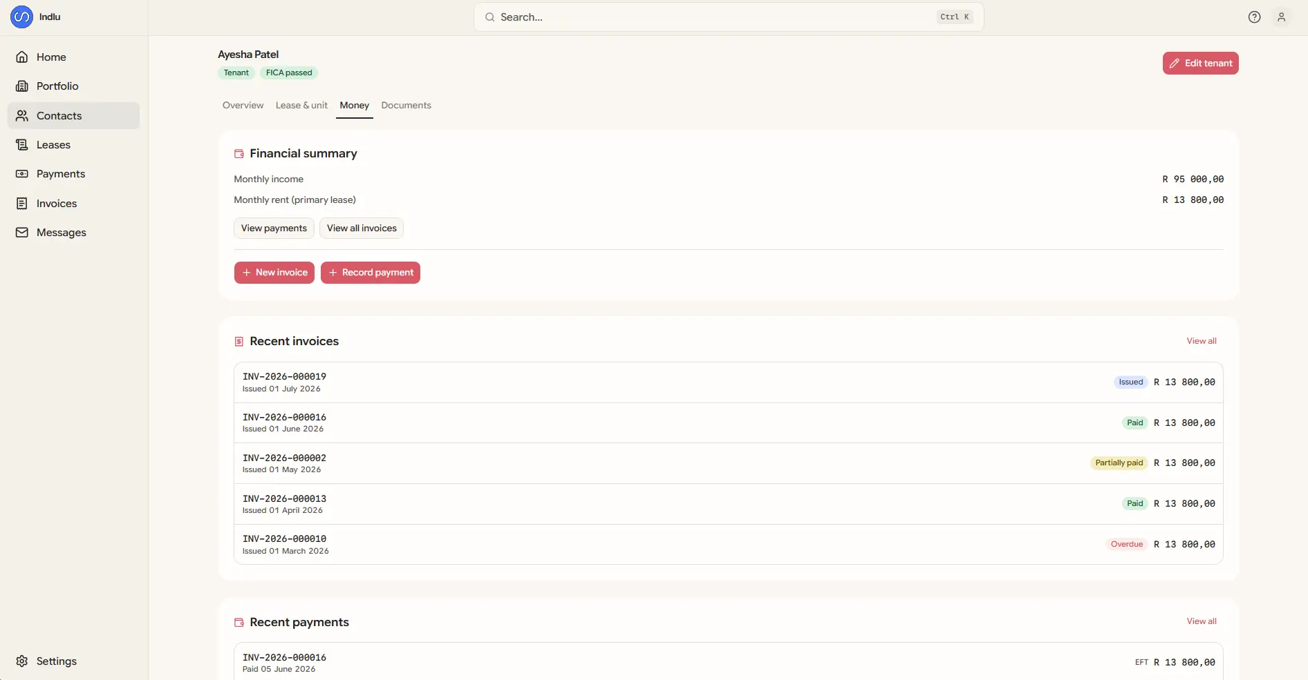Image resolution: width=1308 pixels, height=680 pixels.
Task: Click the Record payment button
Action: [371, 273]
